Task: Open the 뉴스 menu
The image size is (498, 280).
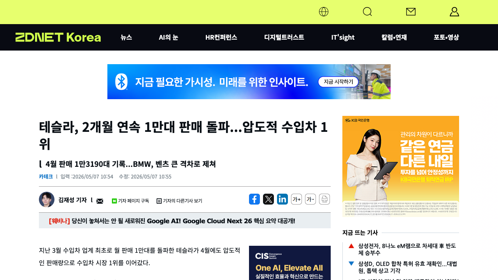Action: pyautogui.click(x=126, y=37)
